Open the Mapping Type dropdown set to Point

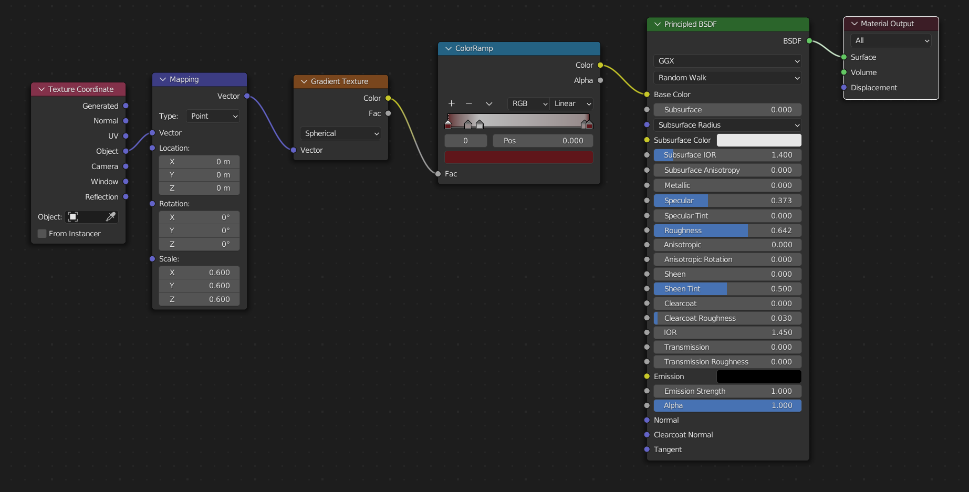tap(213, 116)
